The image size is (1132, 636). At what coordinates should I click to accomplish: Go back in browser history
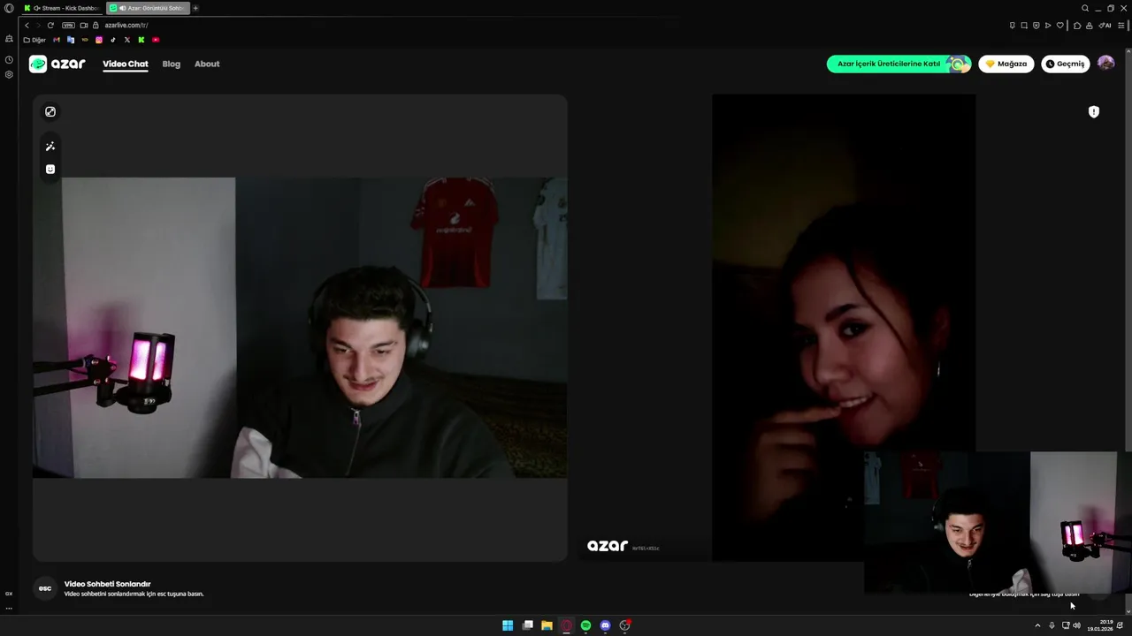click(x=27, y=25)
